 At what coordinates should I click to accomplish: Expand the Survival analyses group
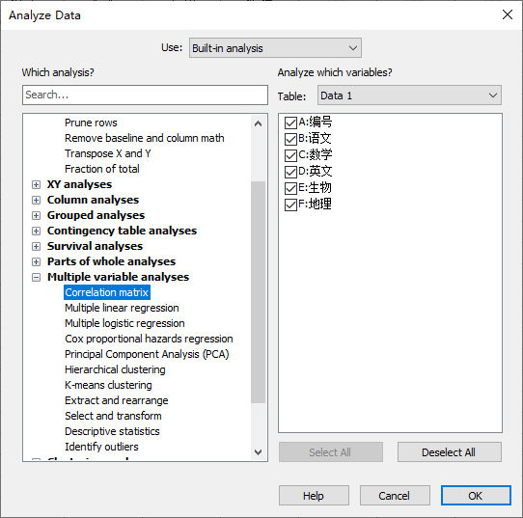[x=36, y=246]
